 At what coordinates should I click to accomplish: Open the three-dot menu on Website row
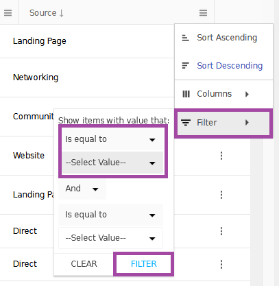[221, 156]
